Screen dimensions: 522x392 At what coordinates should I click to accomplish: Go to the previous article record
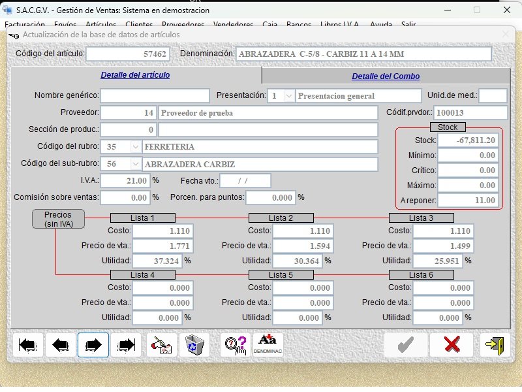[x=61, y=345]
